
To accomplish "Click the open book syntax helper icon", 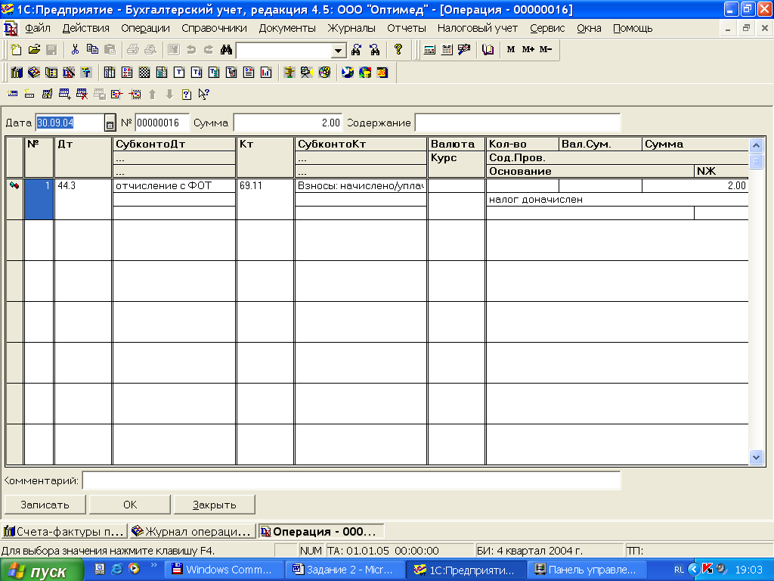I will [x=488, y=50].
